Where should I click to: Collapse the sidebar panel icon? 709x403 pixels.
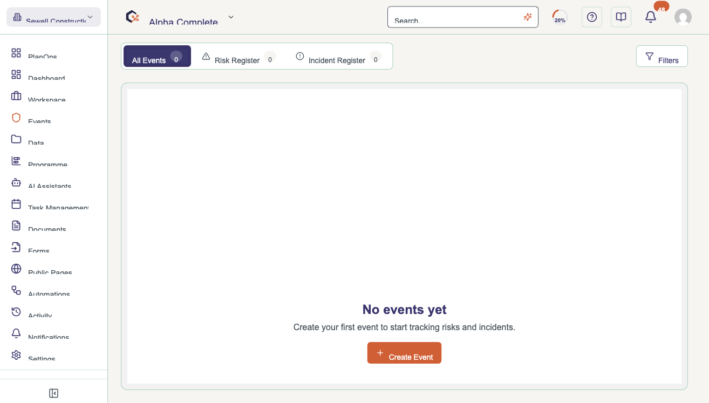53,393
